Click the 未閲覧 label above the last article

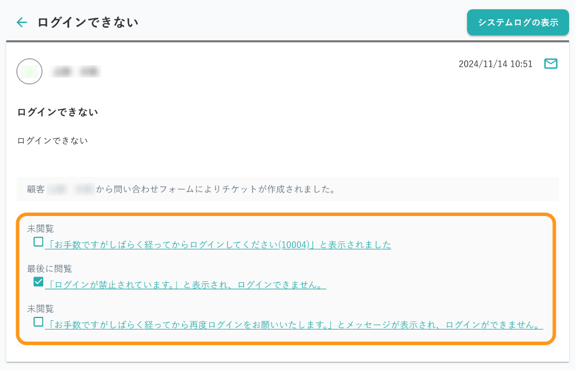40,309
